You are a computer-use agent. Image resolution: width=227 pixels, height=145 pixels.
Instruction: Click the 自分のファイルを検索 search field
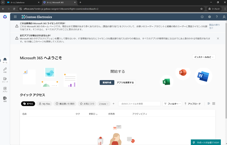(x=139, y=104)
